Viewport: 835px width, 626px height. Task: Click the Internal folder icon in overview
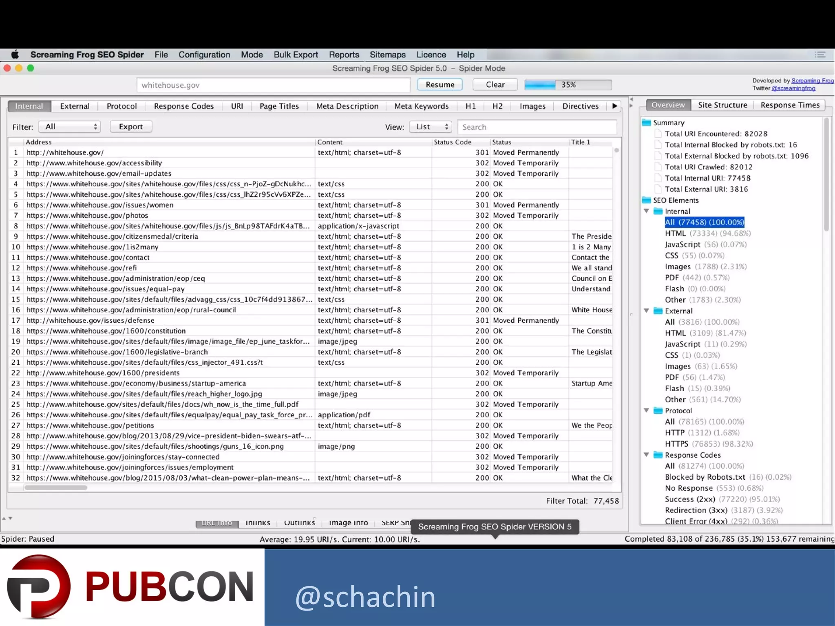(x=658, y=211)
